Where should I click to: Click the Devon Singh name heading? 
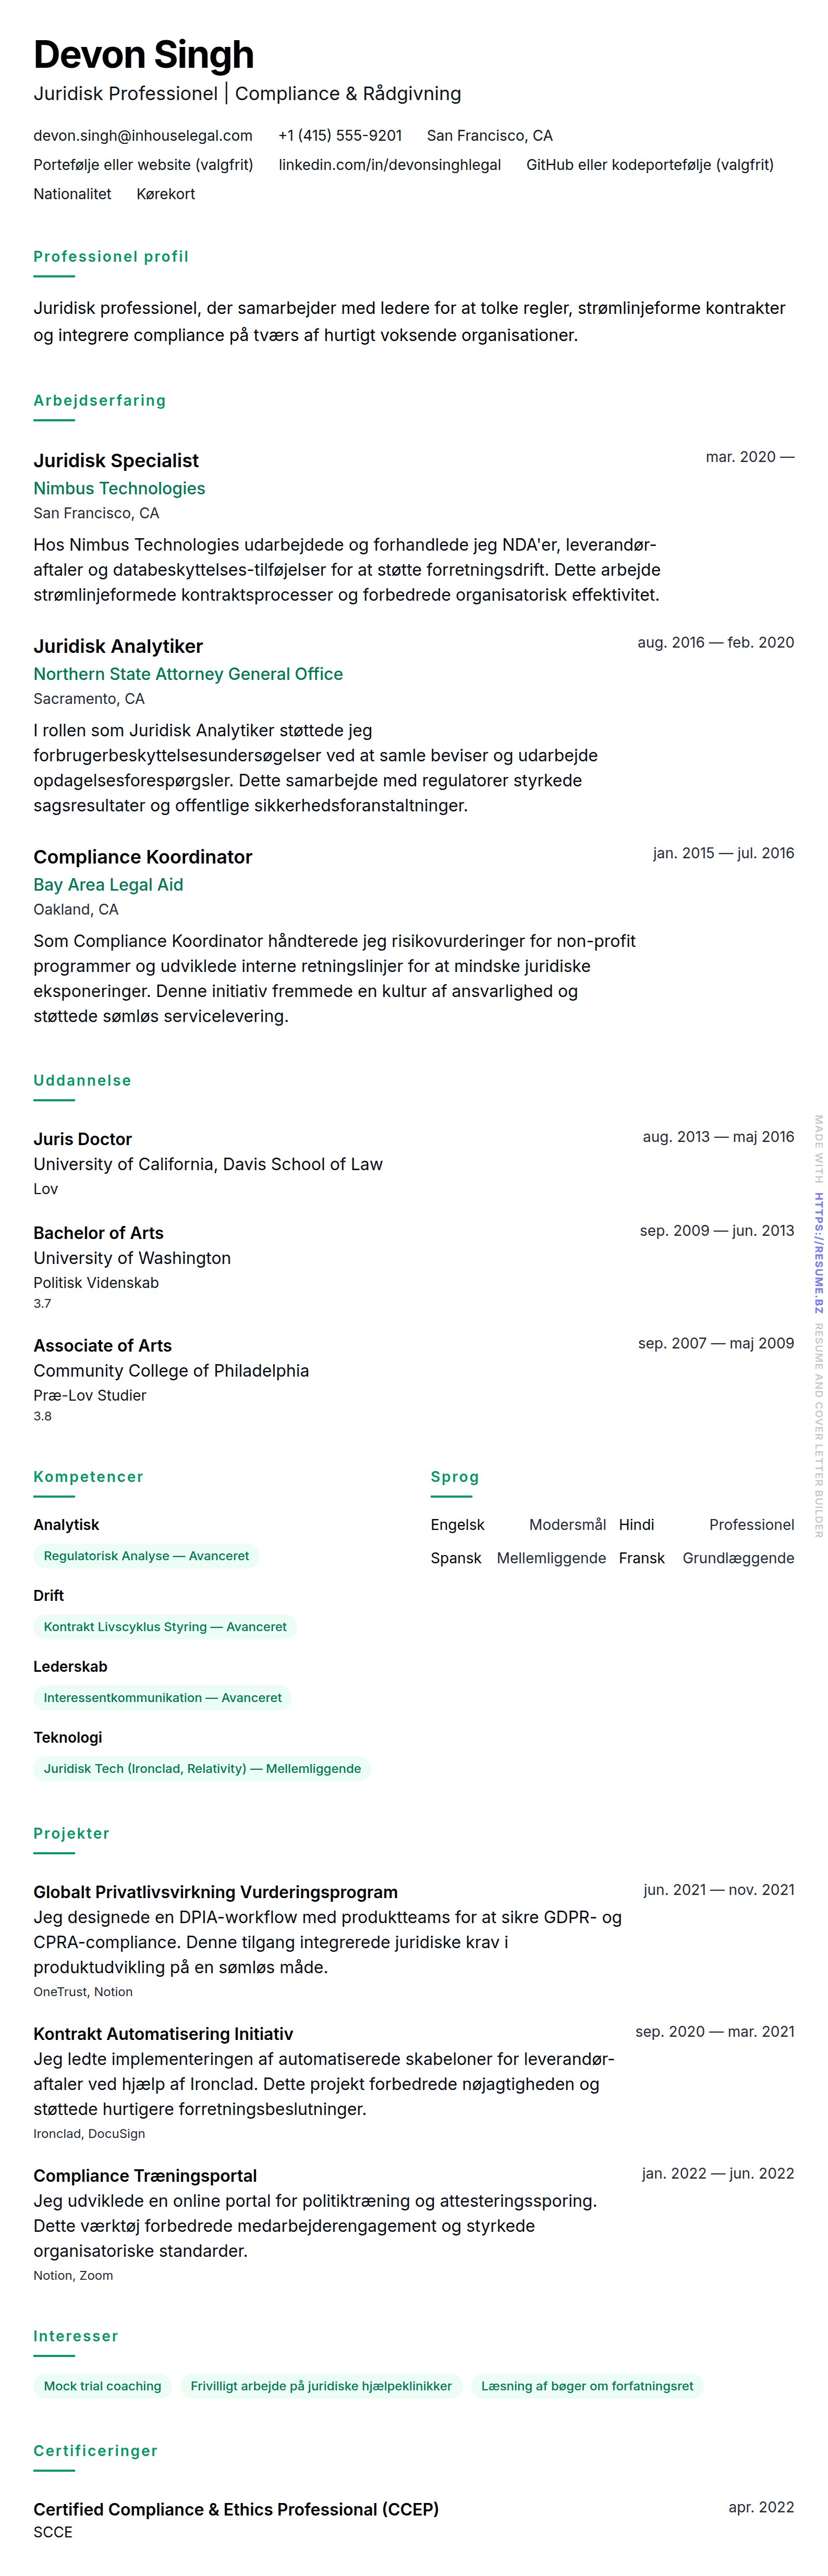pyautogui.click(x=144, y=55)
